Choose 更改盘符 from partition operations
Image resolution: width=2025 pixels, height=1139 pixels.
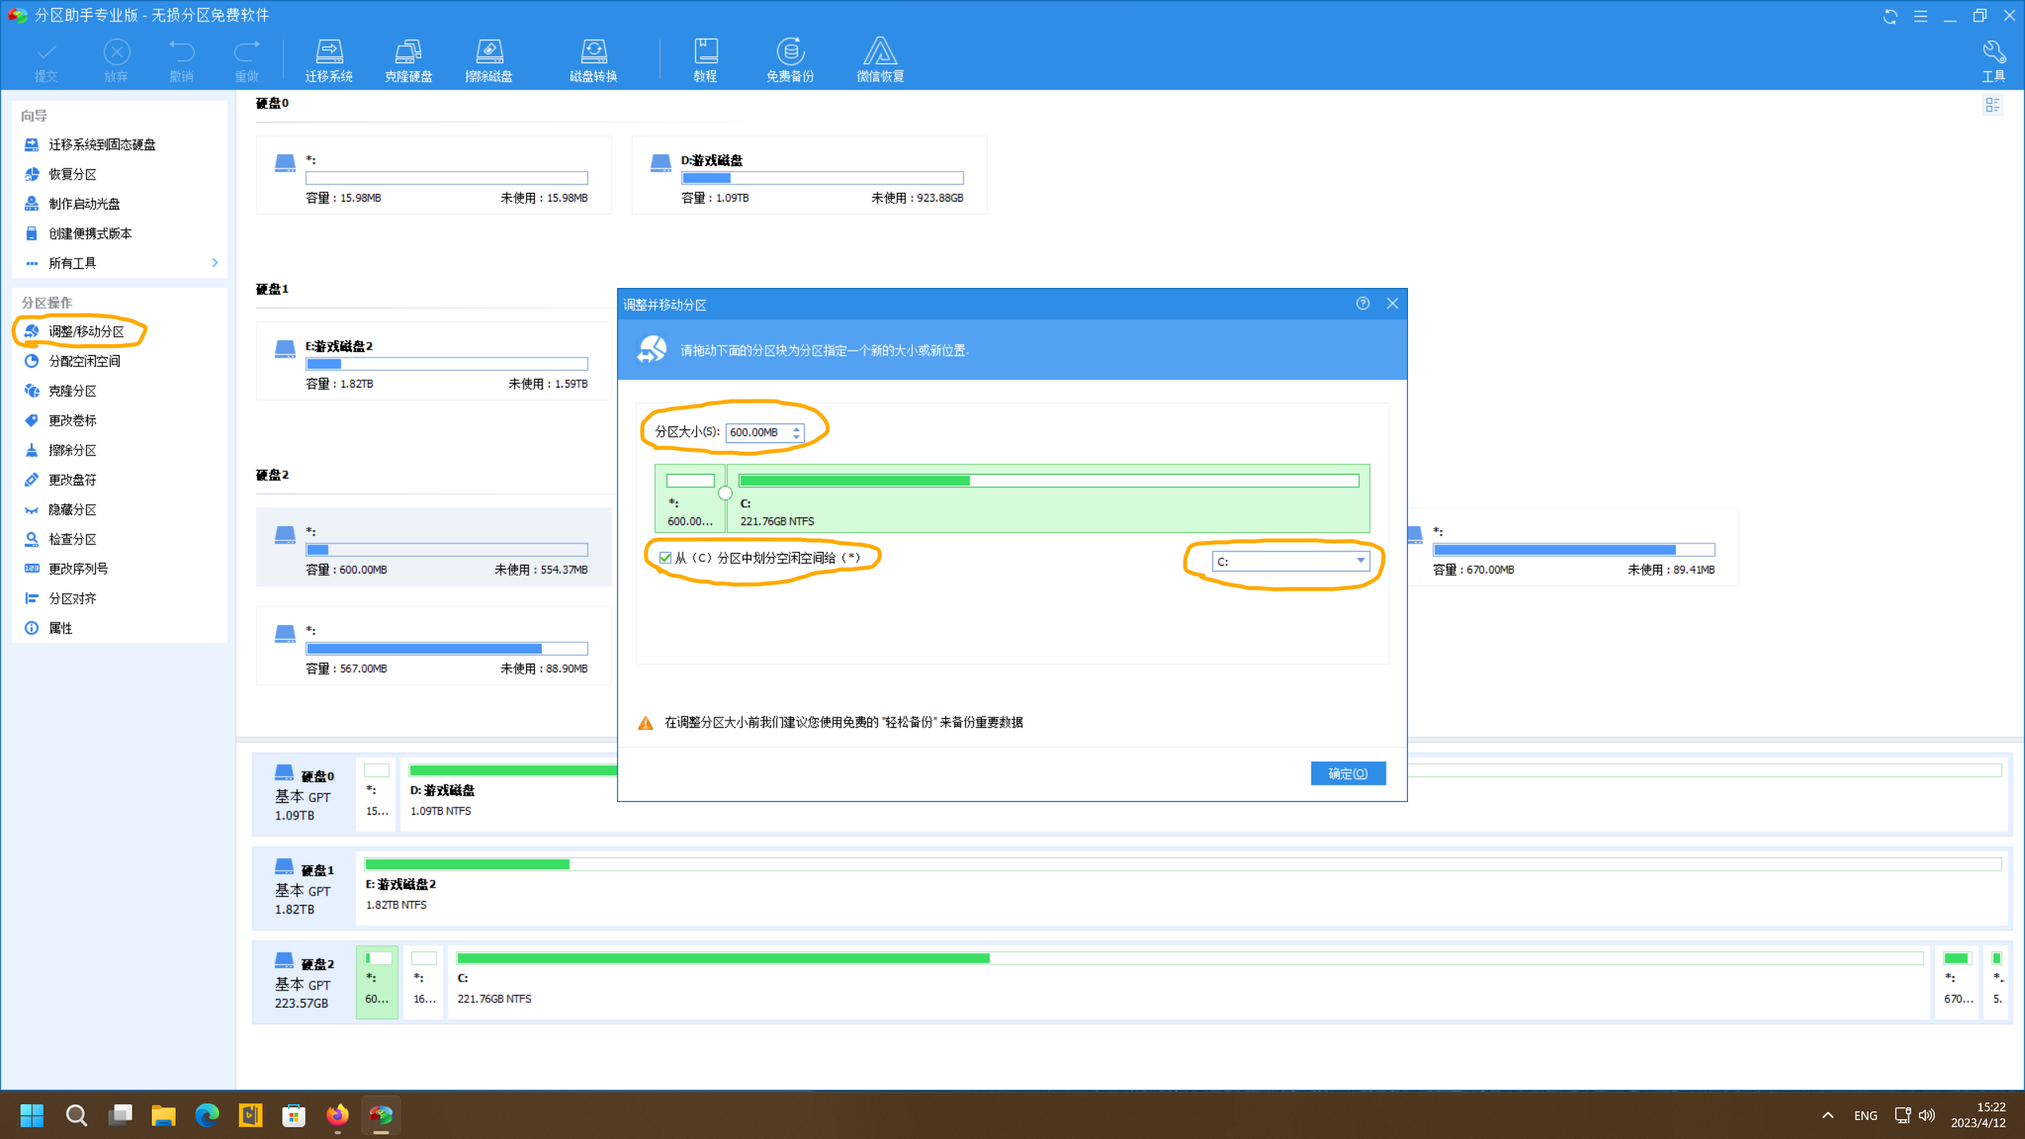pos(72,479)
